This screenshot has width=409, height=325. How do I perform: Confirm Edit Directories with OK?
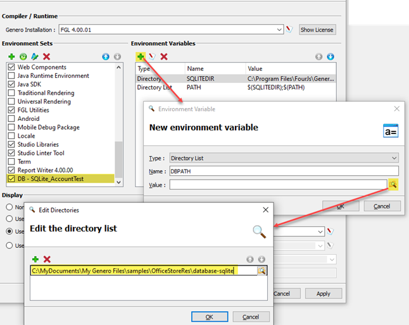click(x=210, y=317)
